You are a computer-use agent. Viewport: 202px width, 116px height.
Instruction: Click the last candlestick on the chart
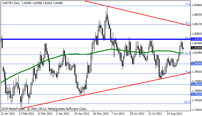click(x=183, y=48)
